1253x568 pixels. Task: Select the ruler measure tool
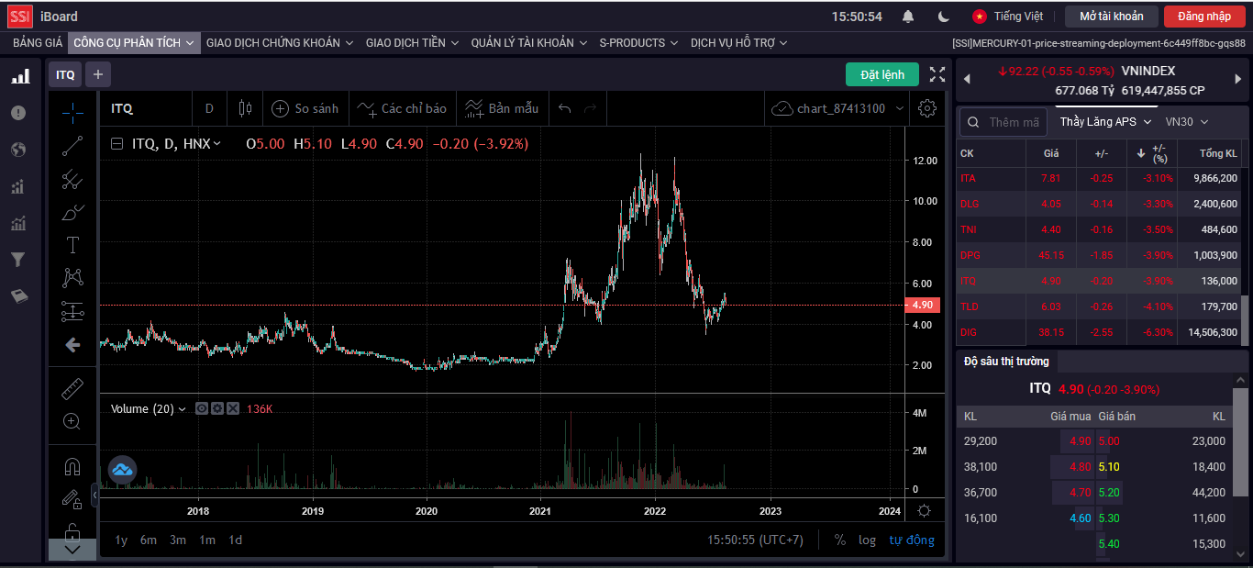[x=72, y=388]
